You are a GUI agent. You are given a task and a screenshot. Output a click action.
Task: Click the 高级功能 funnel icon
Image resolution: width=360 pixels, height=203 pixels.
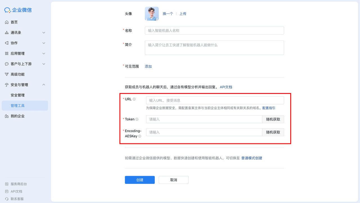tap(7, 74)
